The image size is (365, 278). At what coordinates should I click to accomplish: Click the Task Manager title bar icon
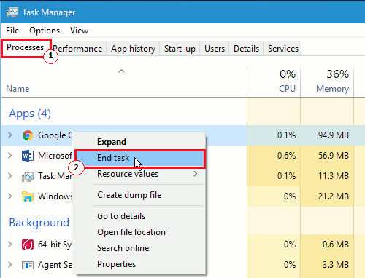[x=12, y=12]
